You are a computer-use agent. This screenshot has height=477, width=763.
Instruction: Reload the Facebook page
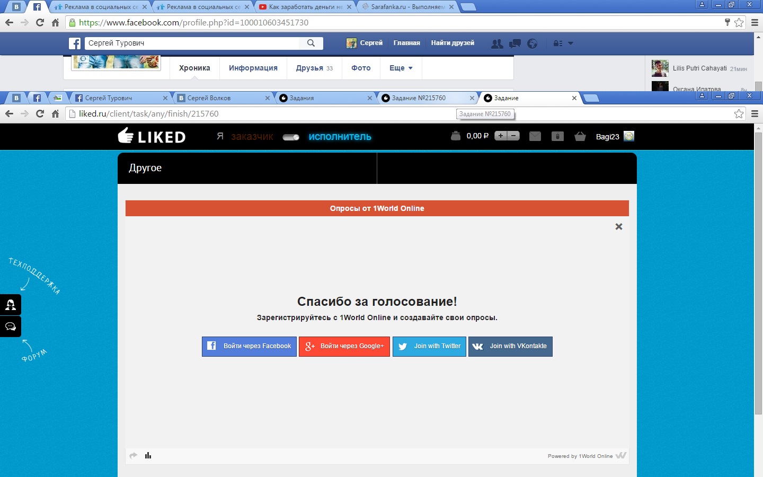click(40, 22)
